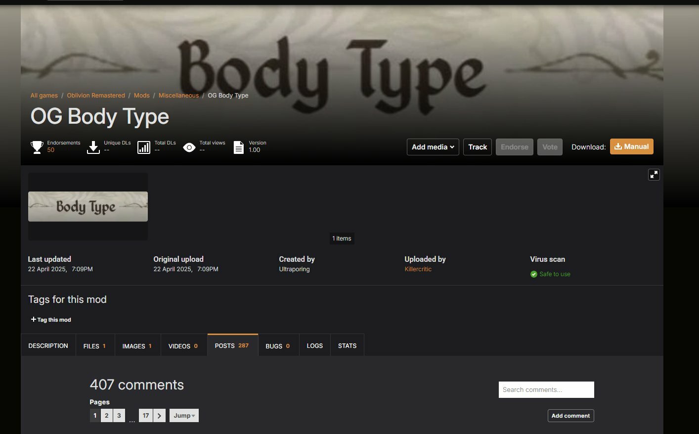Open the Images tab
The image size is (699, 434).
coord(137,346)
